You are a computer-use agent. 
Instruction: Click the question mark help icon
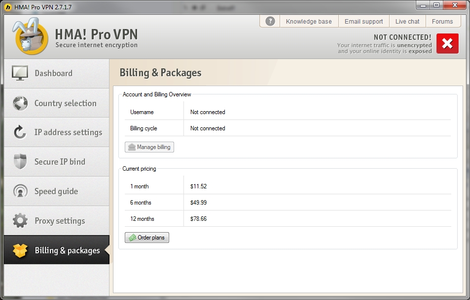coord(270,21)
